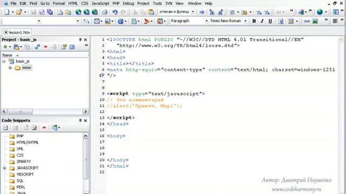Undo with the blue arrow icon

[x=115, y=12]
